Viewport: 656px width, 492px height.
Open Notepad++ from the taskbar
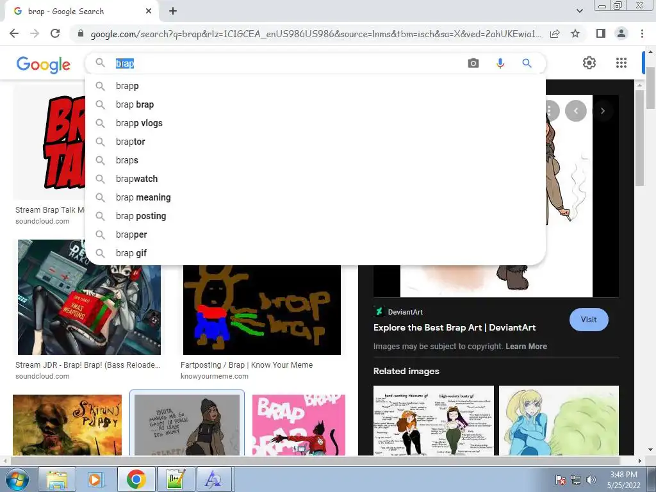point(176,479)
